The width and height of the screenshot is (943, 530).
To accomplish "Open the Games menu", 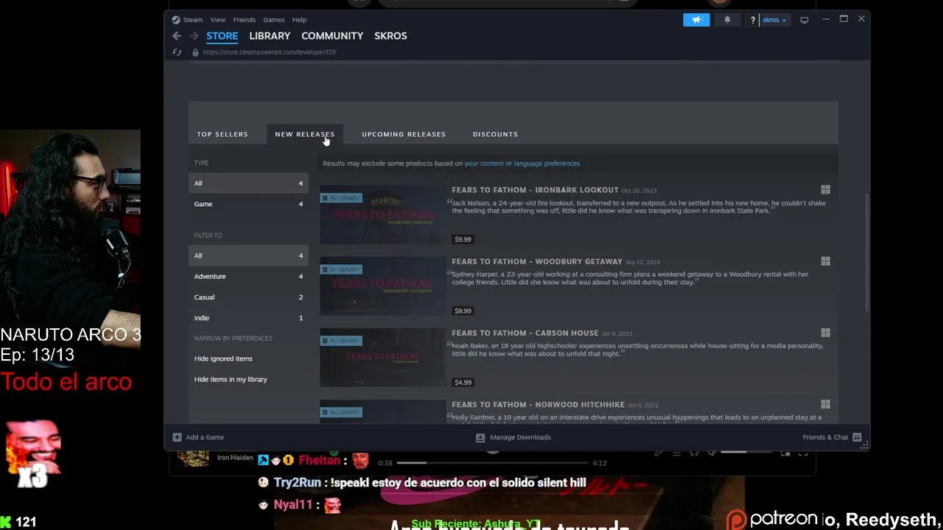I will pyautogui.click(x=274, y=20).
